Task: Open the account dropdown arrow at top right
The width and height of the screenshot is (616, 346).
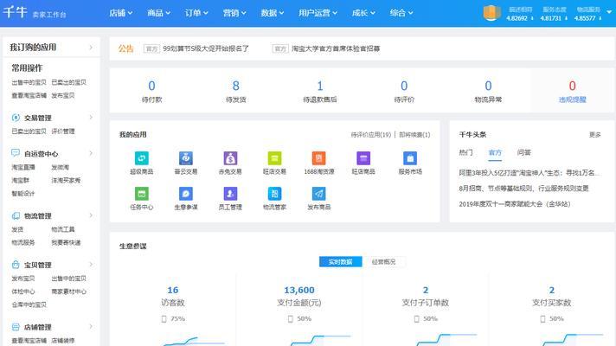Action: (609, 12)
